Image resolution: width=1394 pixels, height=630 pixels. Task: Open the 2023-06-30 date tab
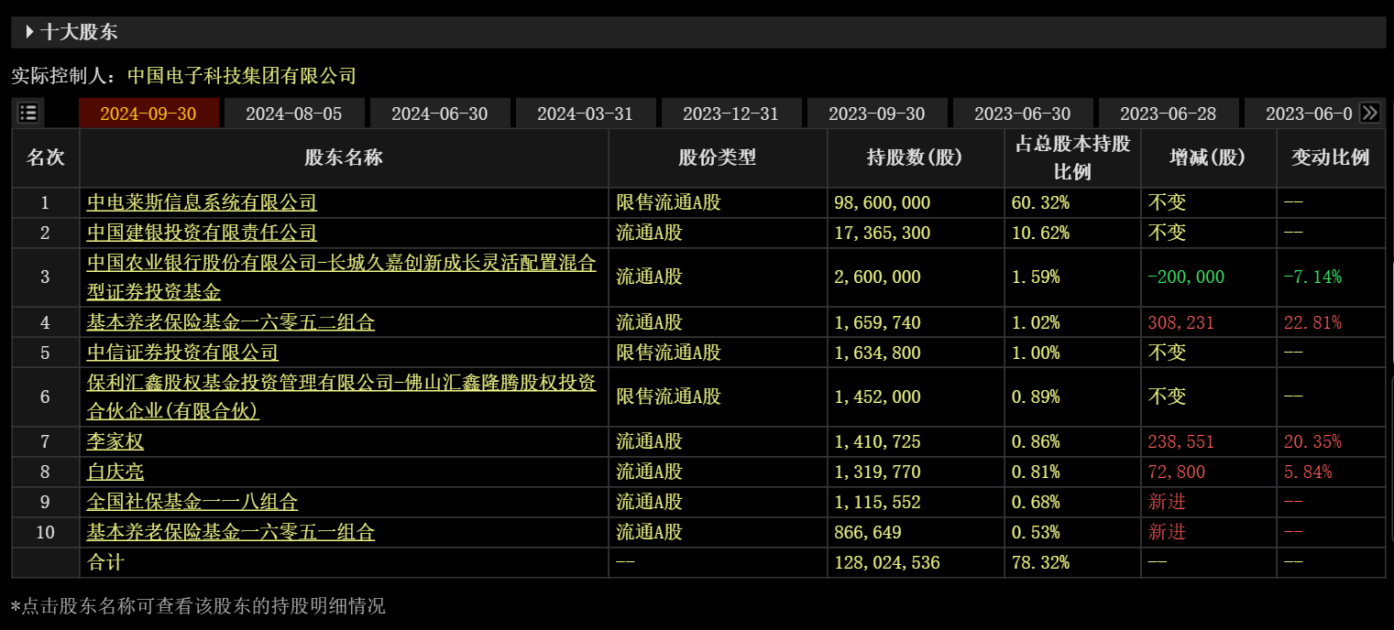1022,114
